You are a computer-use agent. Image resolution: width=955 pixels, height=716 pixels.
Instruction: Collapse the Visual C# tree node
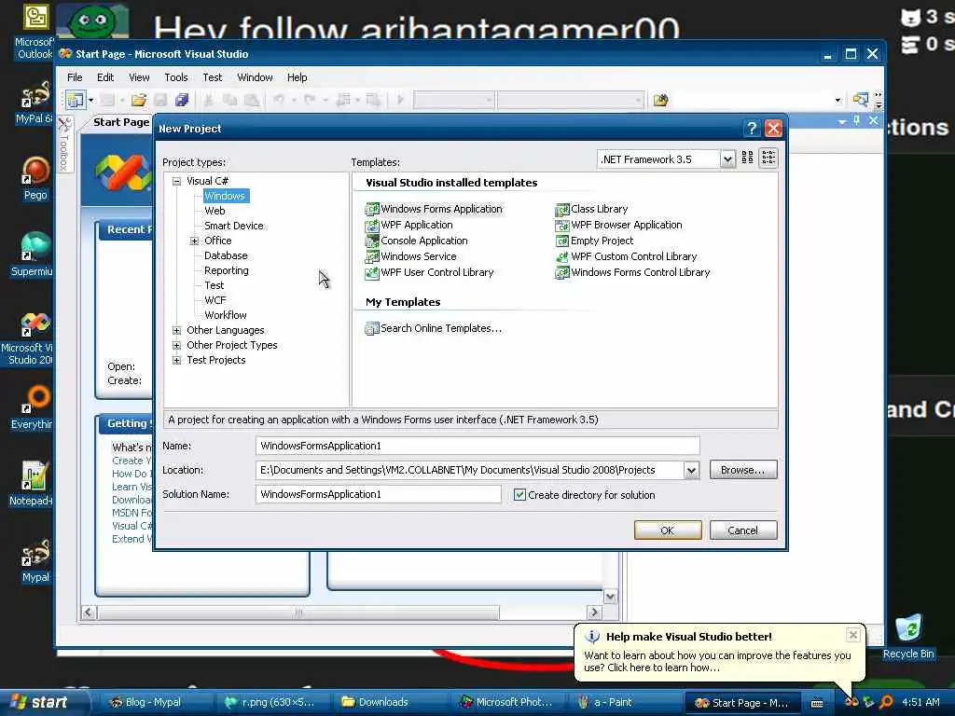[x=176, y=181]
